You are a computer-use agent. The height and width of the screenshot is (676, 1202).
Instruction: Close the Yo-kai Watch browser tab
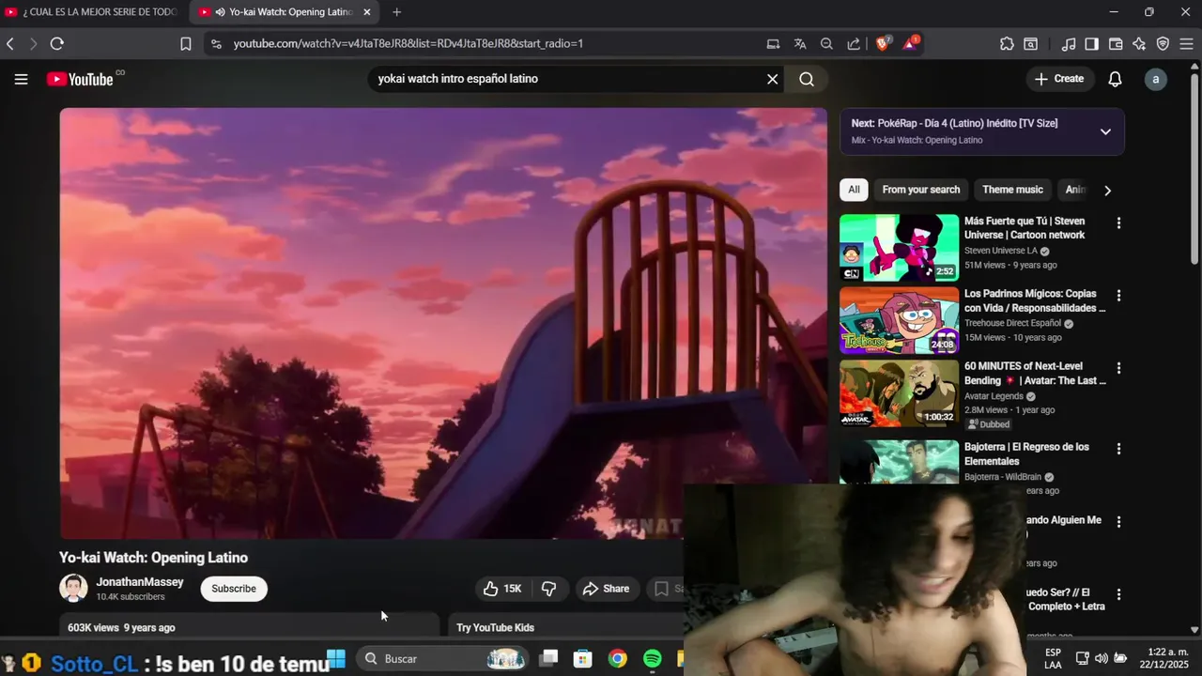[x=367, y=12]
